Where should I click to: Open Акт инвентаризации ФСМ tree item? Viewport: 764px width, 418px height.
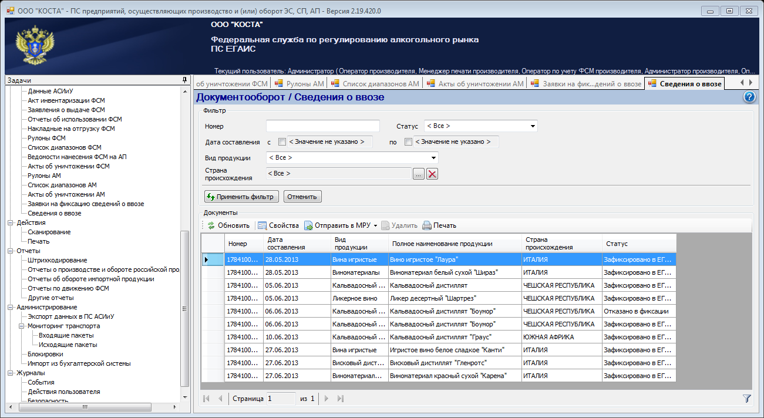[66, 100]
